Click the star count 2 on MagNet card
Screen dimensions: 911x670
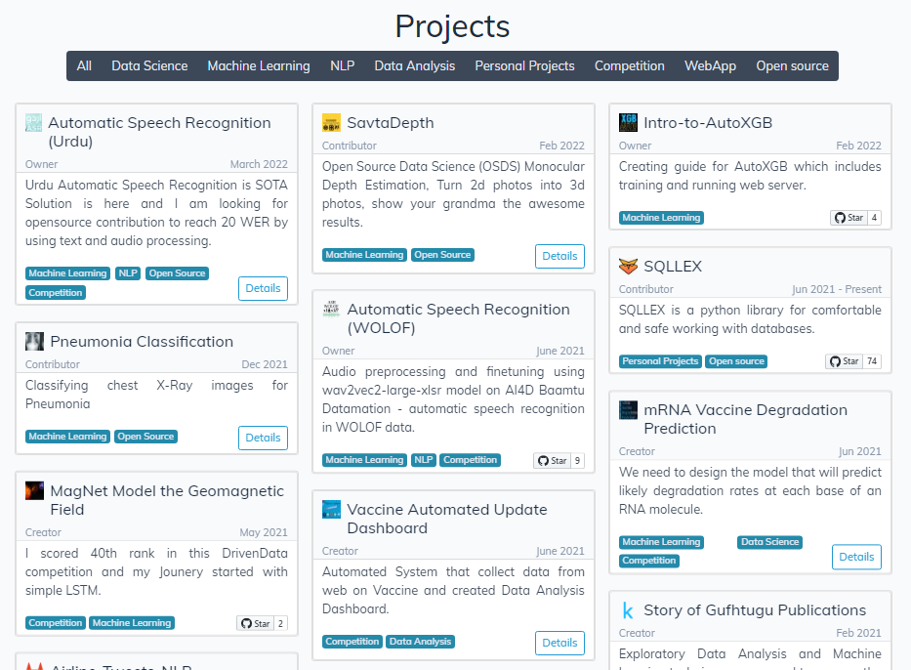280,623
